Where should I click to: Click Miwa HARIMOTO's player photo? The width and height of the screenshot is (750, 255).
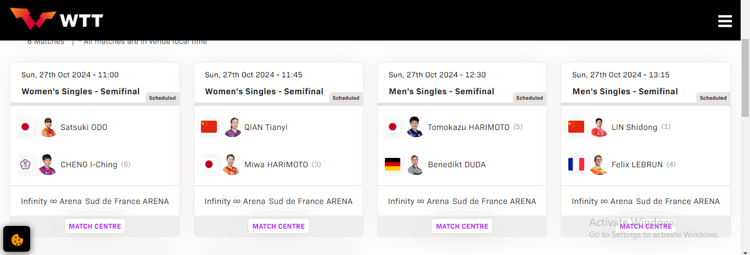click(231, 165)
